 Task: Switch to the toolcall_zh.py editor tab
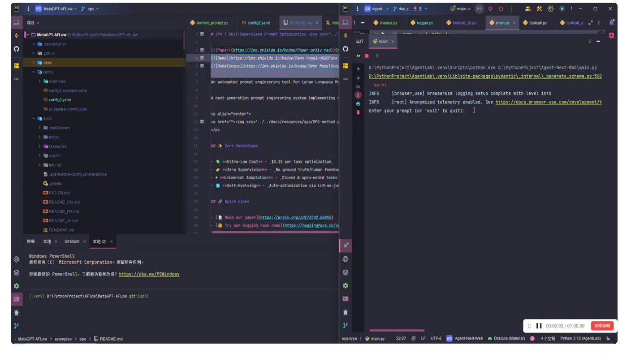point(461,23)
